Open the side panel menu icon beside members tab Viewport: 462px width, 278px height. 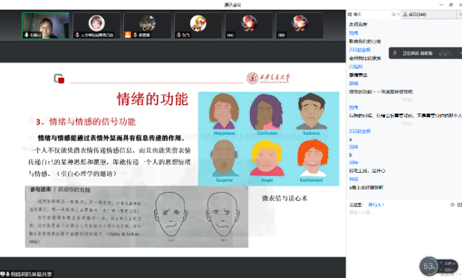point(460,14)
